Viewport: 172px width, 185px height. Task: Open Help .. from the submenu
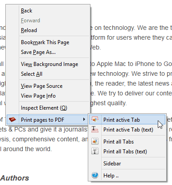tap(127, 176)
